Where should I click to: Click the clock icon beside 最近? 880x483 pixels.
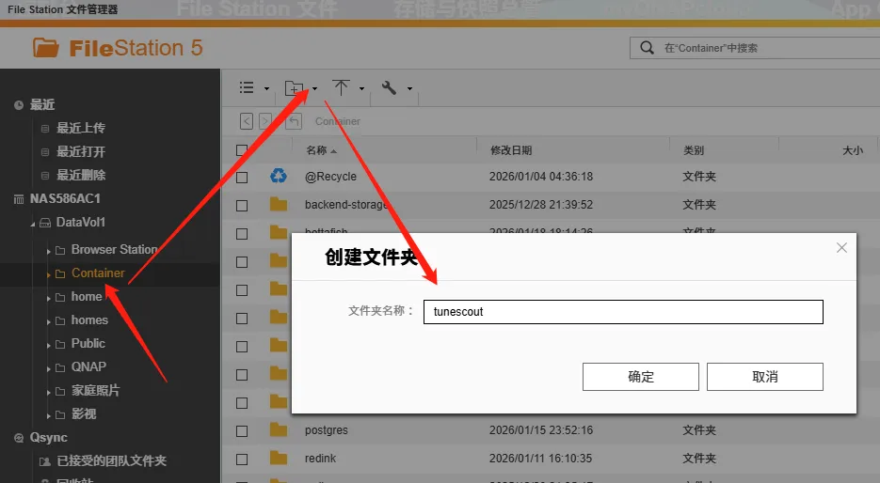(x=19, y=105)
